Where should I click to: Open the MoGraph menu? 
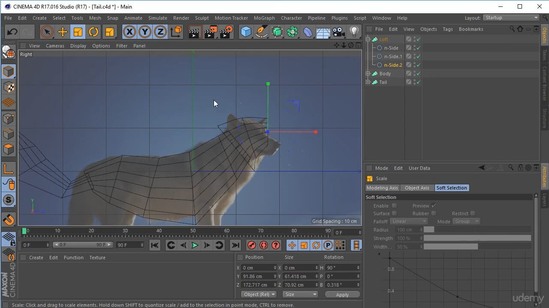(x=264, y=18)
